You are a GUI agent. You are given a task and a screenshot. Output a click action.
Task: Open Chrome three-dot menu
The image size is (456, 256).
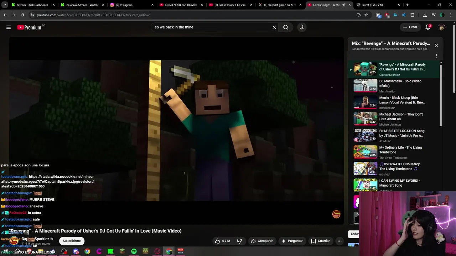(x=451, y=15)
